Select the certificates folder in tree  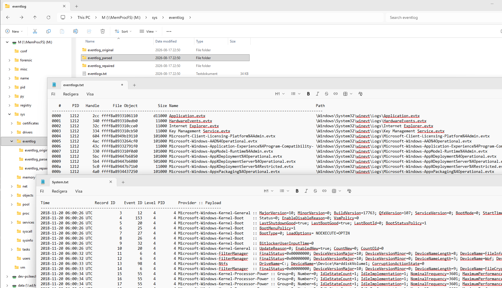30,123
